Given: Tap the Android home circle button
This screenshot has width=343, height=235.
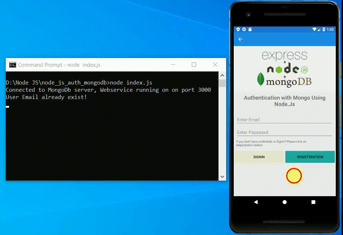Looking at the screenshot, I should 284,202.
